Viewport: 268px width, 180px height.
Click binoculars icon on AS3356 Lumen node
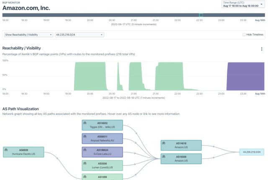pos(85,163)
